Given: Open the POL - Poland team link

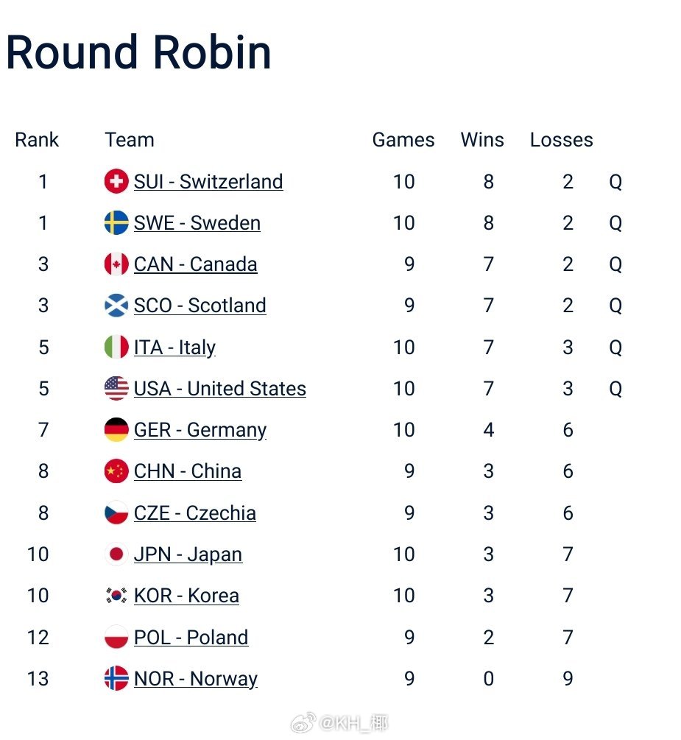Looking at the screenshot, I should pyautogui.click(x=191, y=638).
